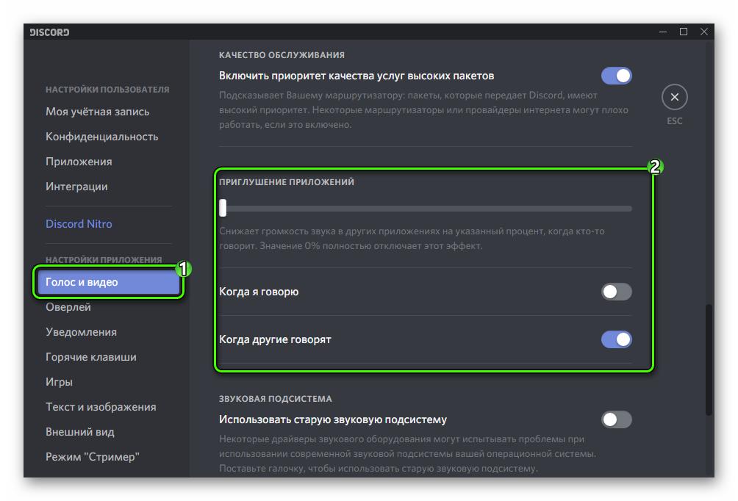Maximize the Discord window
Viewport: 738px width, 501px height.
684,32
